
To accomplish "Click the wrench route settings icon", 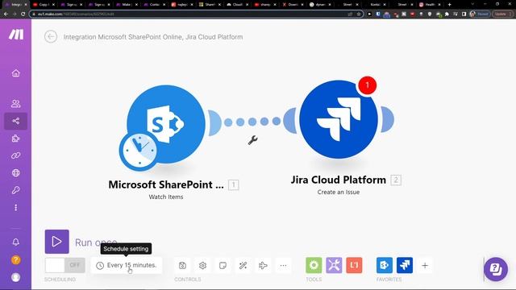I will click(252, 140).
